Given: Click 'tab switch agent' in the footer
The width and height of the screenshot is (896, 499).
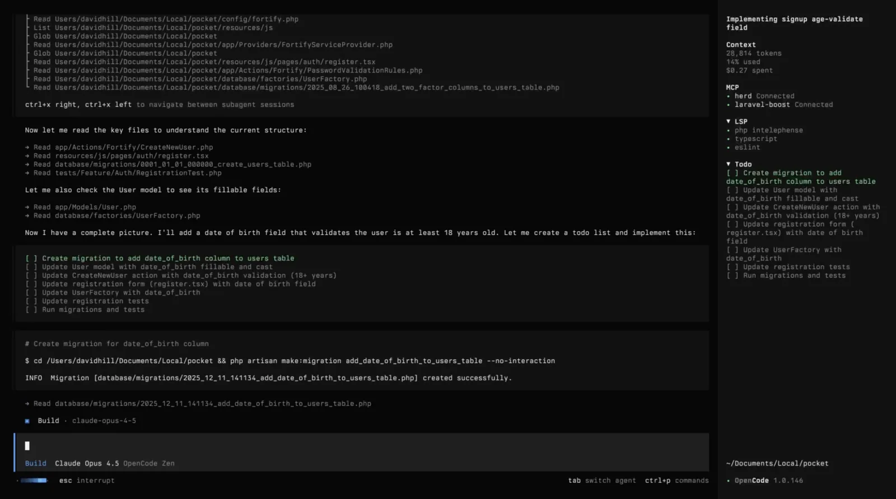Looking at the screenshot, I should point(602,481).
